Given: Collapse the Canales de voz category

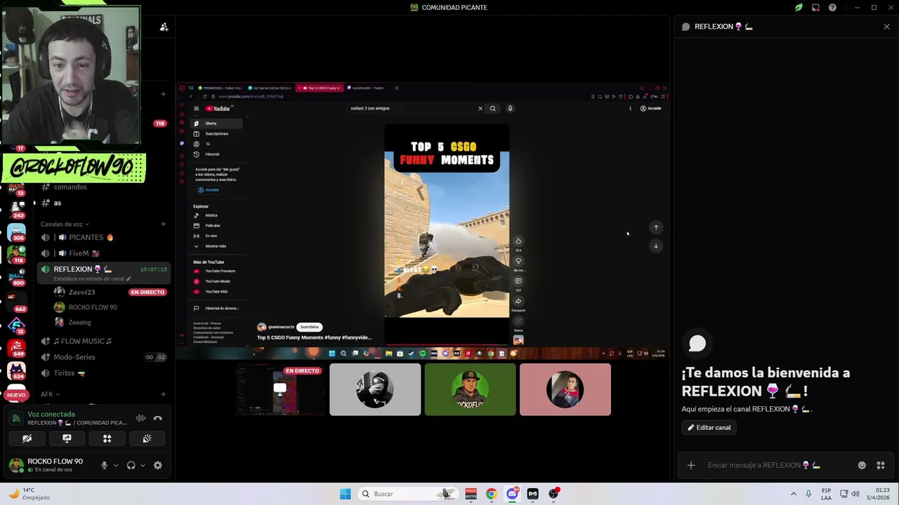Looking at the screenshot, I should point(64,224).
